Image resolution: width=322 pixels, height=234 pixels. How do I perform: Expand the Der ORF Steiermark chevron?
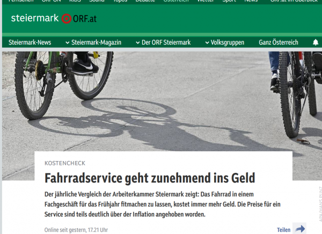click(138, 43)
